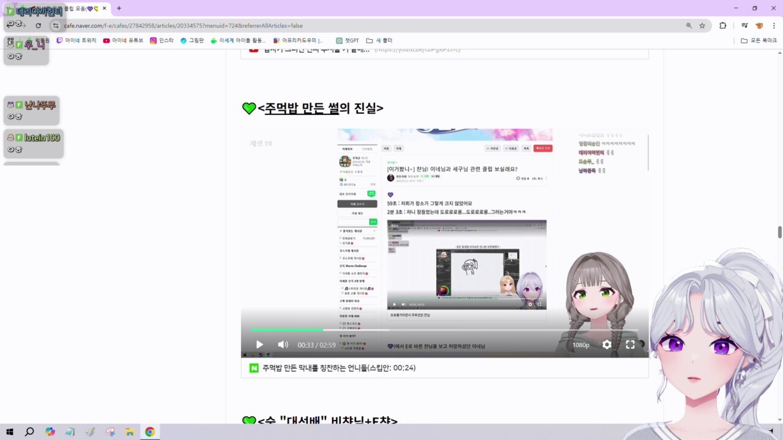Viewport: 783px width, 440px height.
Task: Open 챗GPT bookmark
Action: tap(347, 40)
